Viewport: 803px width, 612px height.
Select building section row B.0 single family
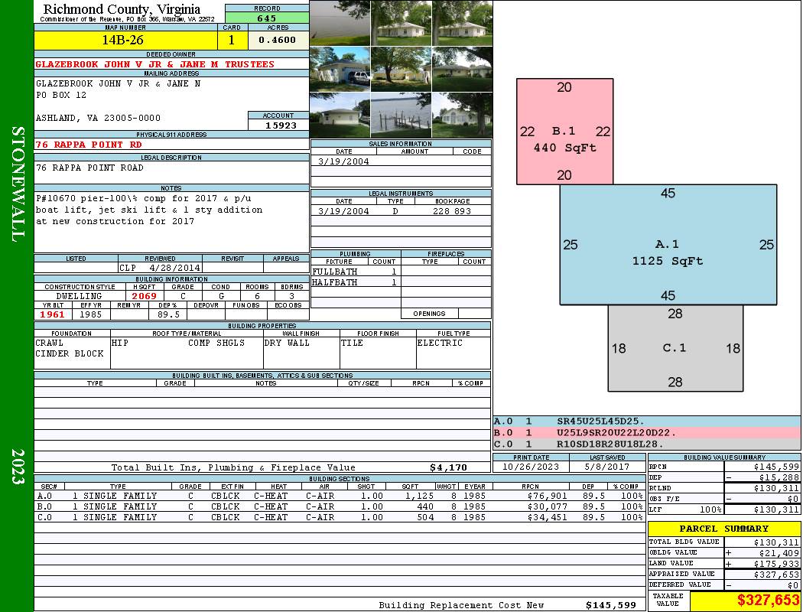tap(340, 506)
